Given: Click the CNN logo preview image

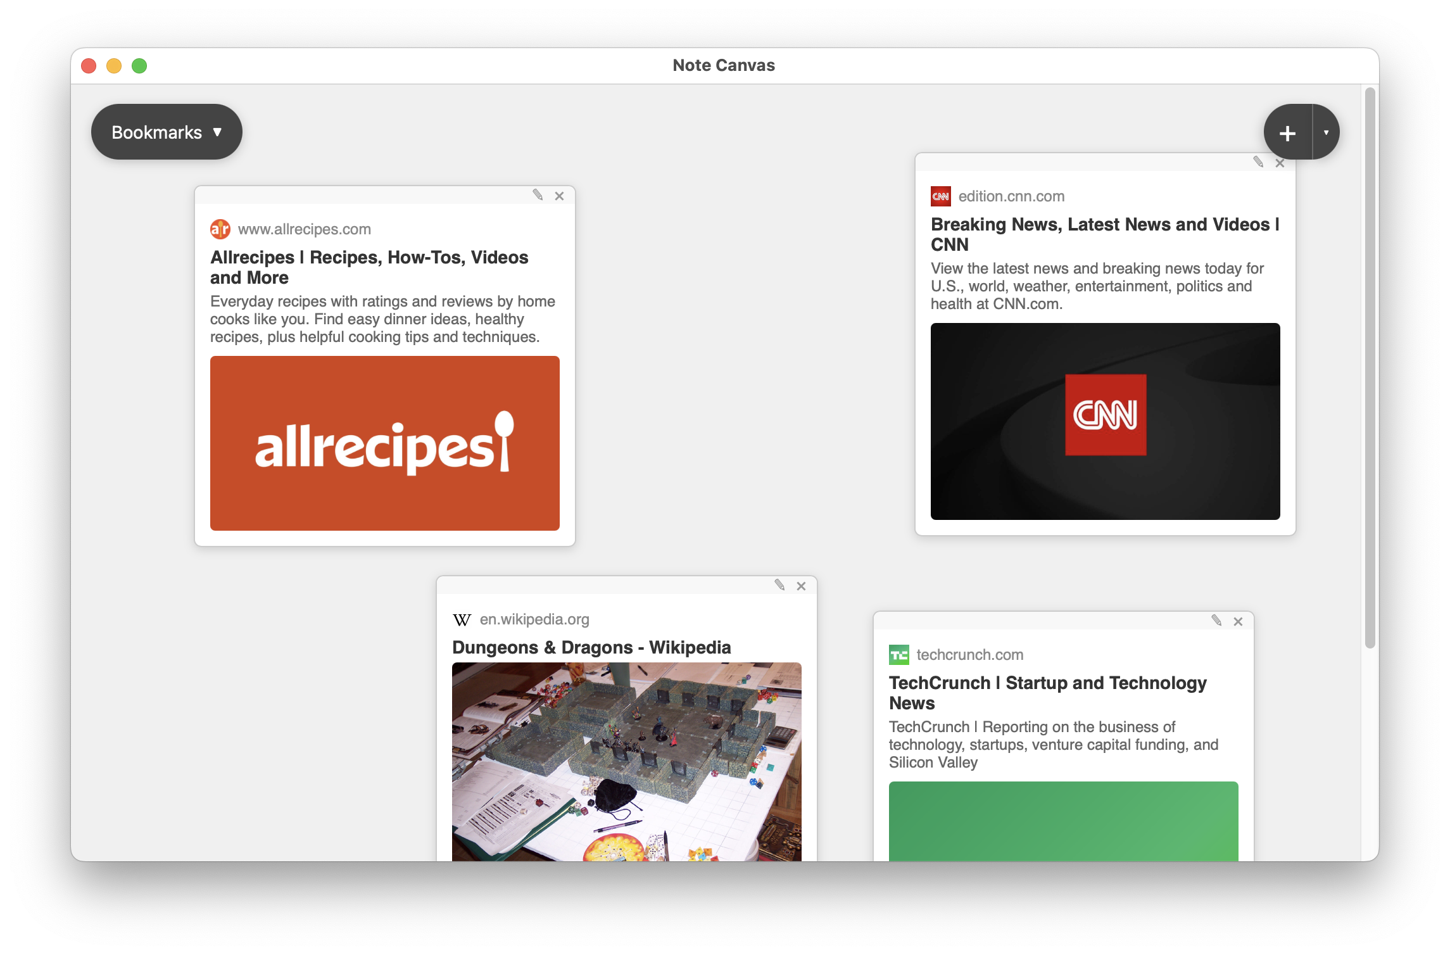Looking at the screenshot, I should pos(1106,421).
